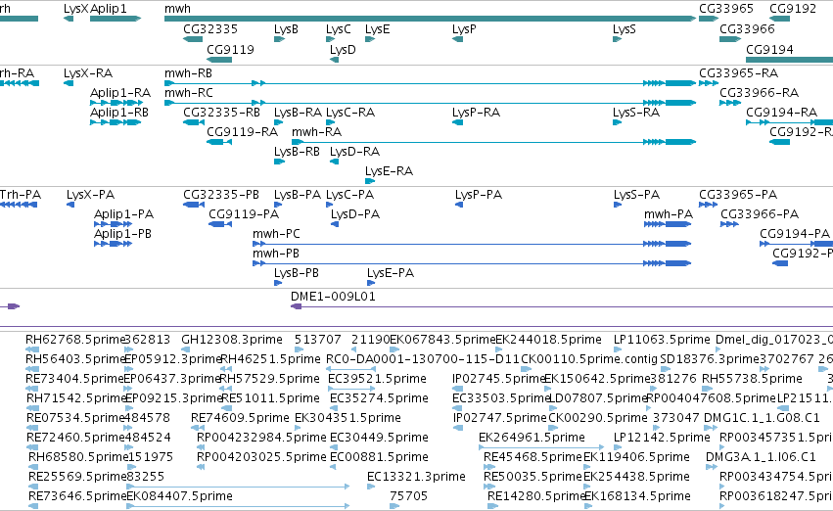Click the LysS-PA protein label
The image size is (833, 511).
[x=637, y=195]
